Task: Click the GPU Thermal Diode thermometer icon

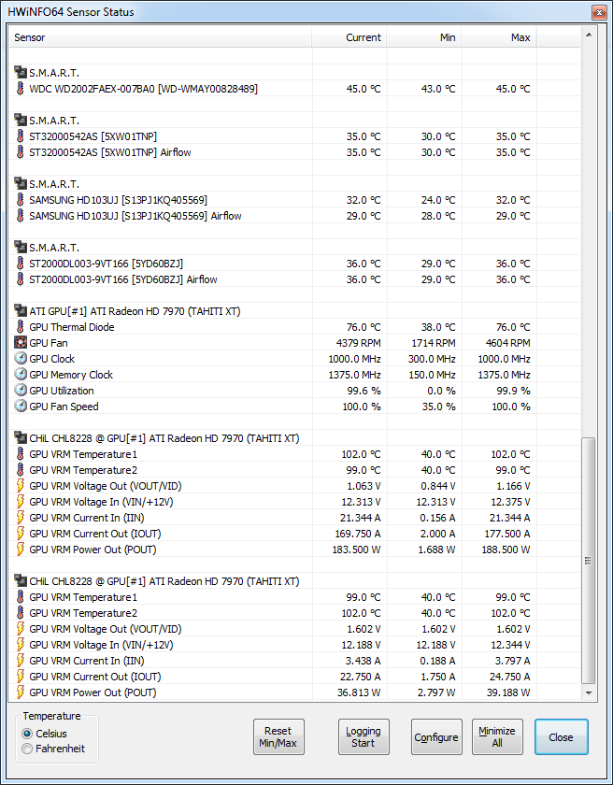Action: [x=20, y=327]
